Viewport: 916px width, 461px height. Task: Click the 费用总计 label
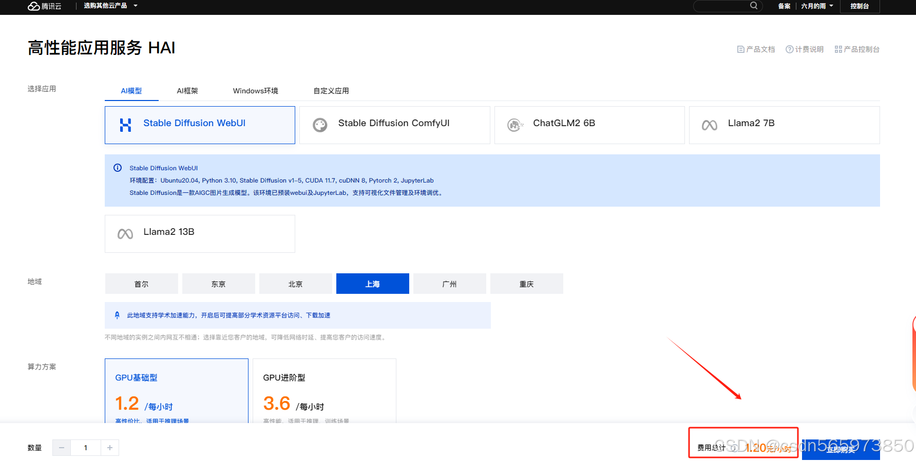coord(711,448)
